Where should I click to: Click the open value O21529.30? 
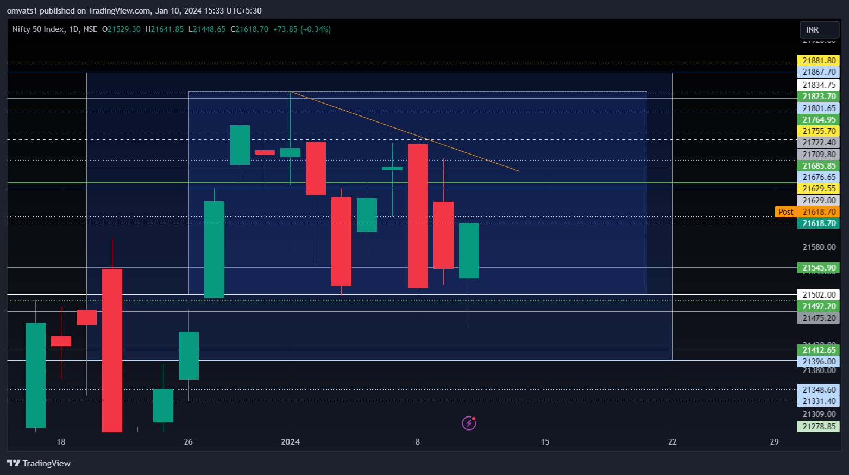click(x=121, y=29)
